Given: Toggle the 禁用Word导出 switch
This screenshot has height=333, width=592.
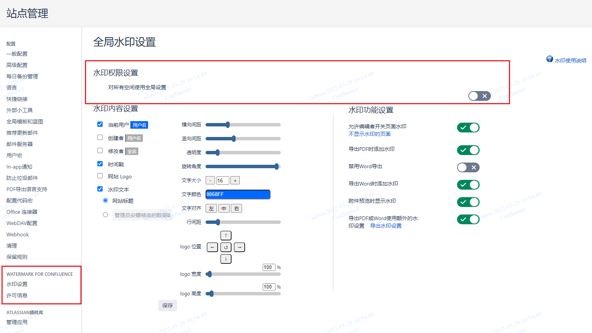Looking at the screenshot, I should [x=468, y=167].
